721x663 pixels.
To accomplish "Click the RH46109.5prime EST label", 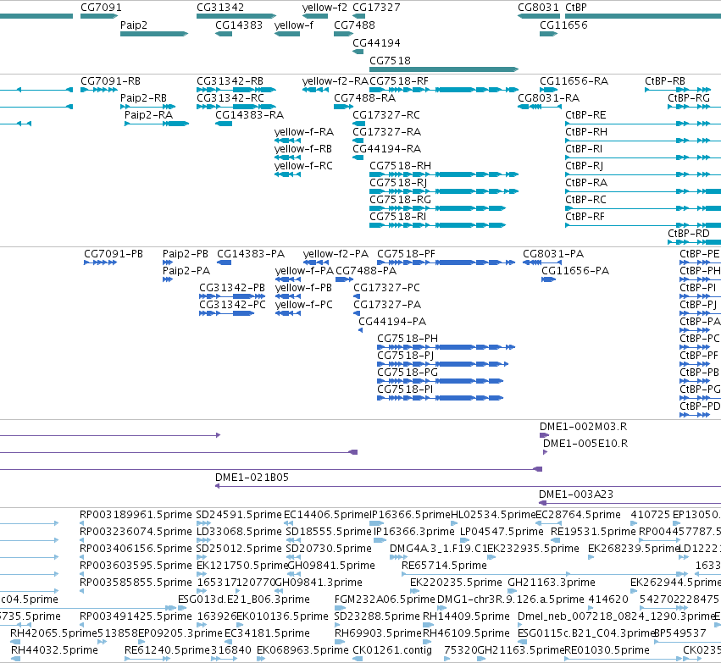I will pos(466,633).
